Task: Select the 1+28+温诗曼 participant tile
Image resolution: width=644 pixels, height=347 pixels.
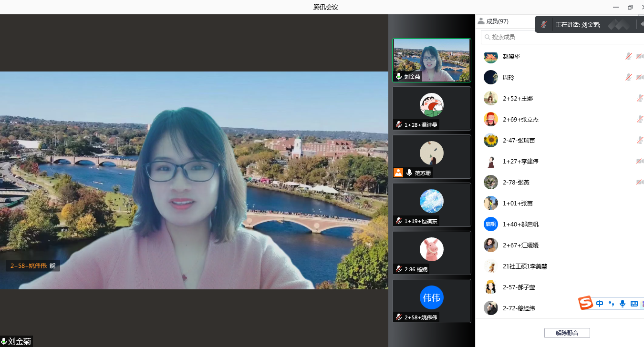Action: tap(431, 108)
